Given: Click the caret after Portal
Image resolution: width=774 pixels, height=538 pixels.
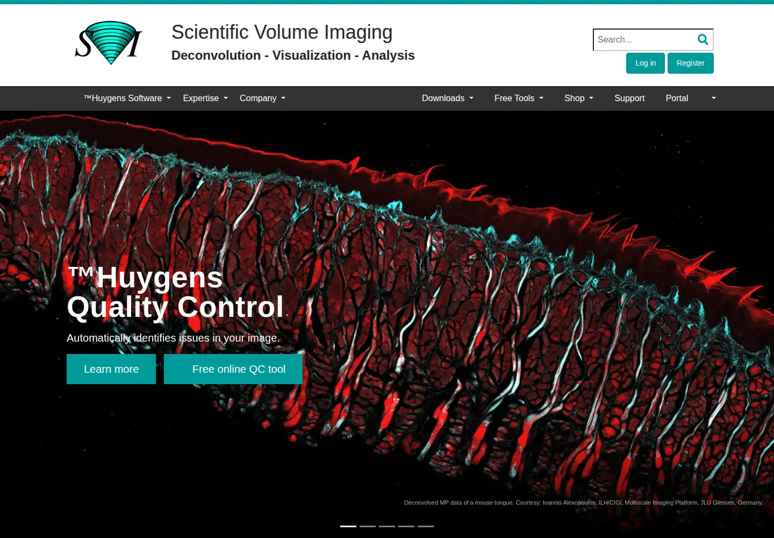Looking at the screenshot, I should tap(714, 98).
